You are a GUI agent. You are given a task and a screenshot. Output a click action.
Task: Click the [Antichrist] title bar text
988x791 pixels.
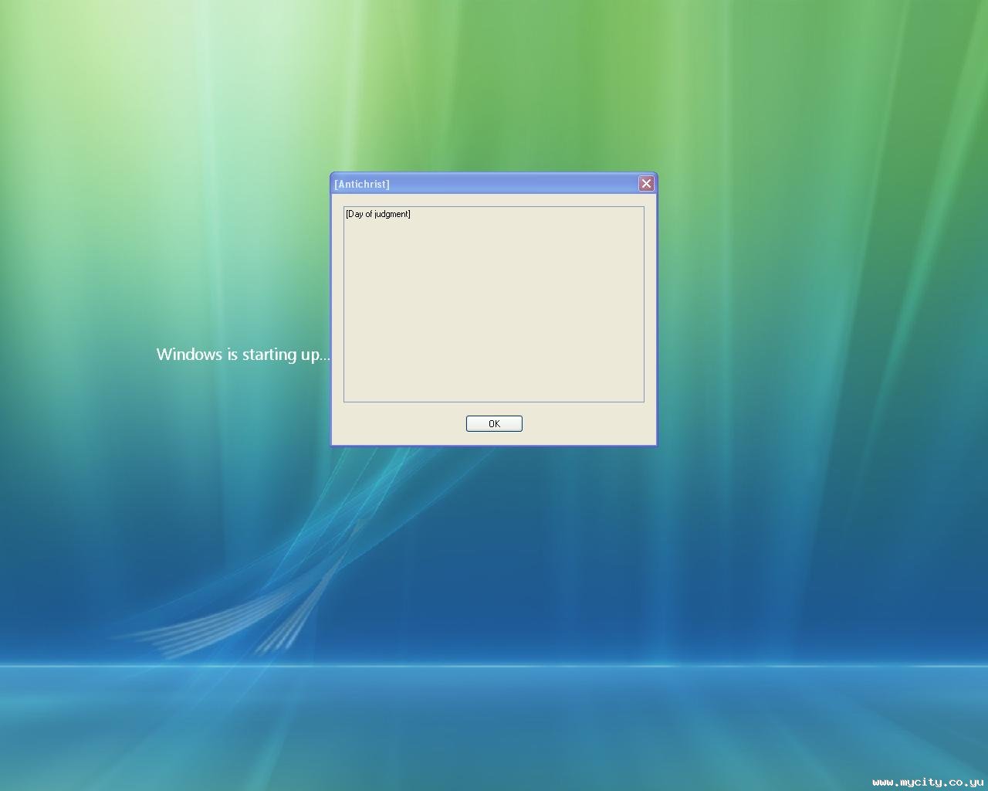tap(362, 184)
